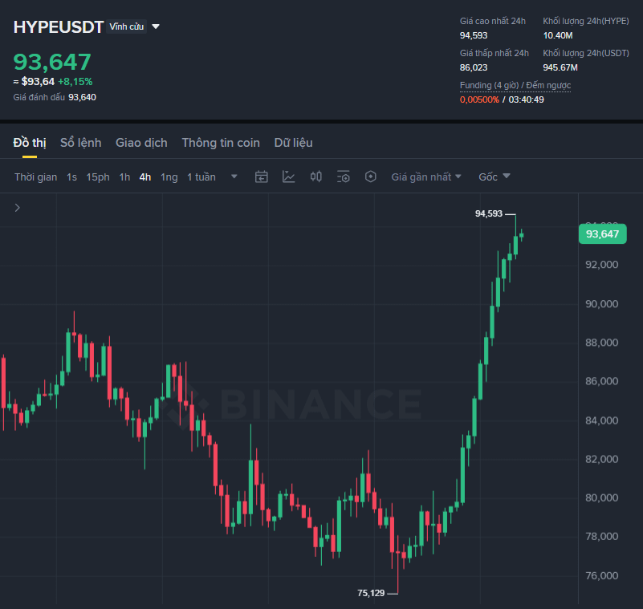
Task: Open the HYPEUSDT contract type dropdown arrow
Action: click(x=156, y=26)
